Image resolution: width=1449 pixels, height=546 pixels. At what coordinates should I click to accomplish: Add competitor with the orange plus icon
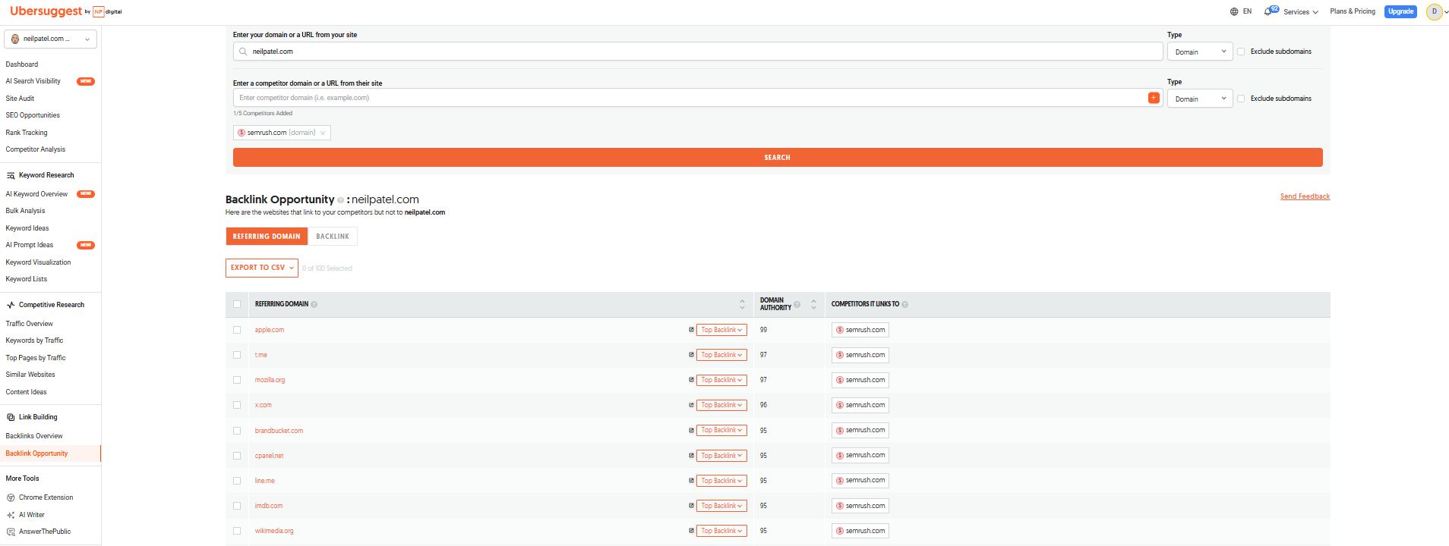[x=1154, y=98]
